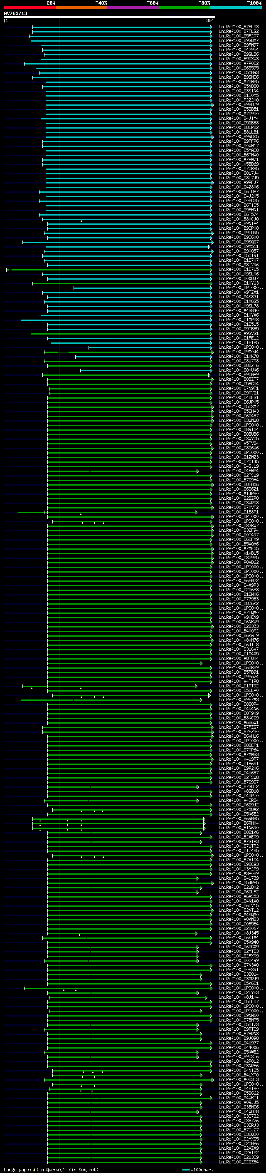This screenshot has width=266, height=1173.
Task: Select hit UniRef100_B9RGK5
Action: click(x=239, y=136)
